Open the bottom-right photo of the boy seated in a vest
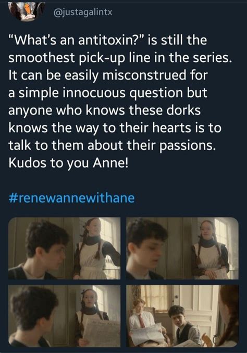This screenshot has height=353, width=247. tap(182, 316)
